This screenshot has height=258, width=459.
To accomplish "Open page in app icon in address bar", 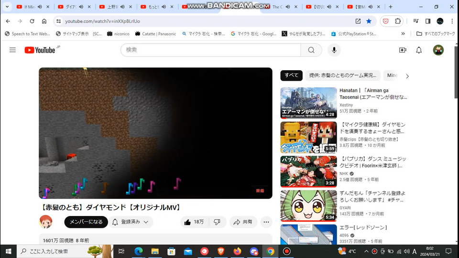I will (x=358, y=21).
